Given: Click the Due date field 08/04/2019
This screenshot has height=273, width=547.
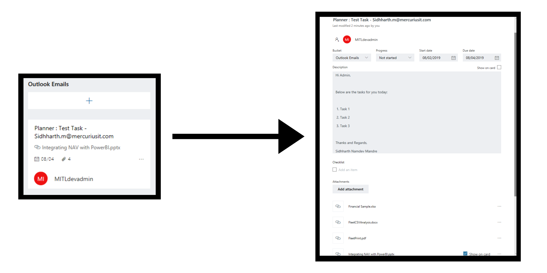Looking at the screenshot, I should coord(482,58).
